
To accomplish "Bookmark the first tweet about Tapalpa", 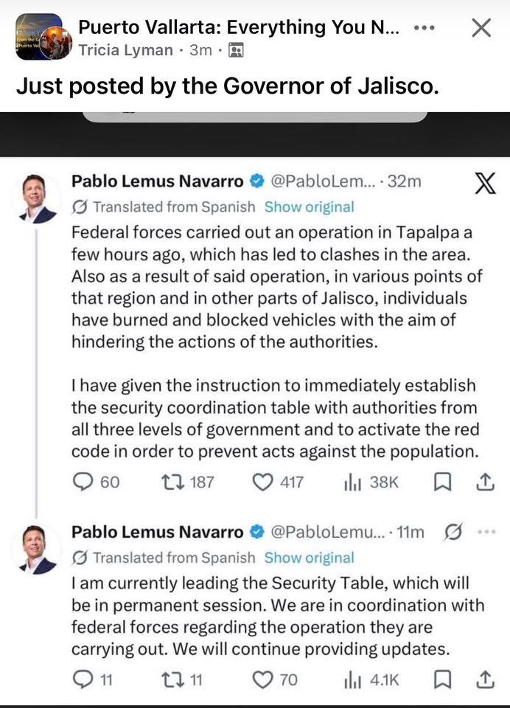I will pyautogui.click(x=442, y=482).
